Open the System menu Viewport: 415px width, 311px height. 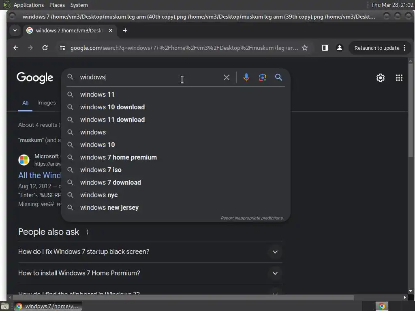pyautogui.click(x=79, y=5)
